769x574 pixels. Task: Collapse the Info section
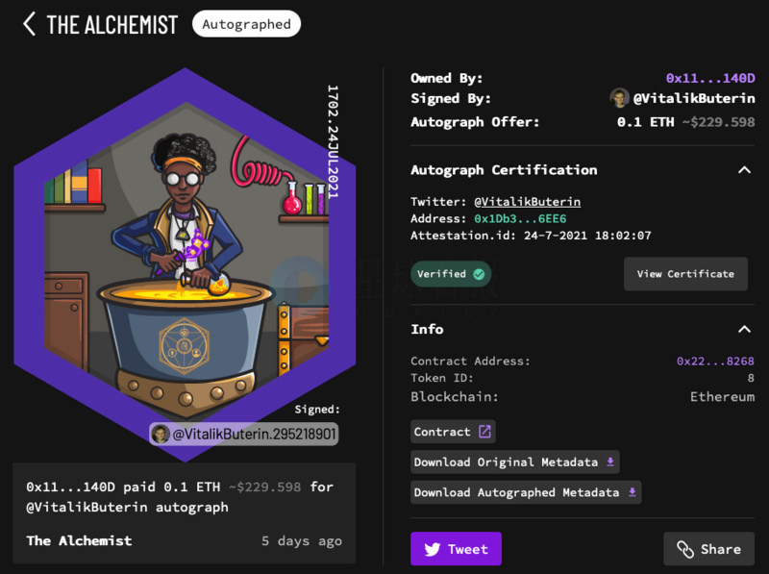(x=744, y=329)
